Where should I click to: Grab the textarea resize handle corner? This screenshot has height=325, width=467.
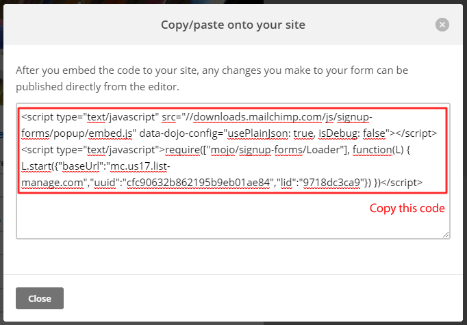click(446, 235)
